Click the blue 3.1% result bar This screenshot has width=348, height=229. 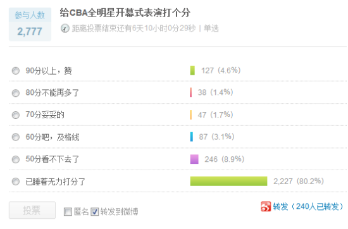click(x=192, y=137)
